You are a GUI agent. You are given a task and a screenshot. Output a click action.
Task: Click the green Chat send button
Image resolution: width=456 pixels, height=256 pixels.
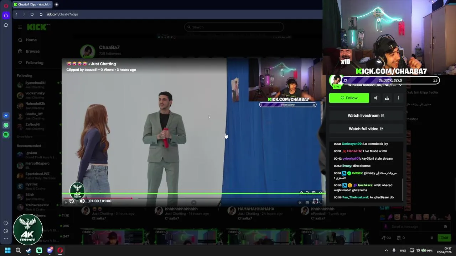[444, 238]
